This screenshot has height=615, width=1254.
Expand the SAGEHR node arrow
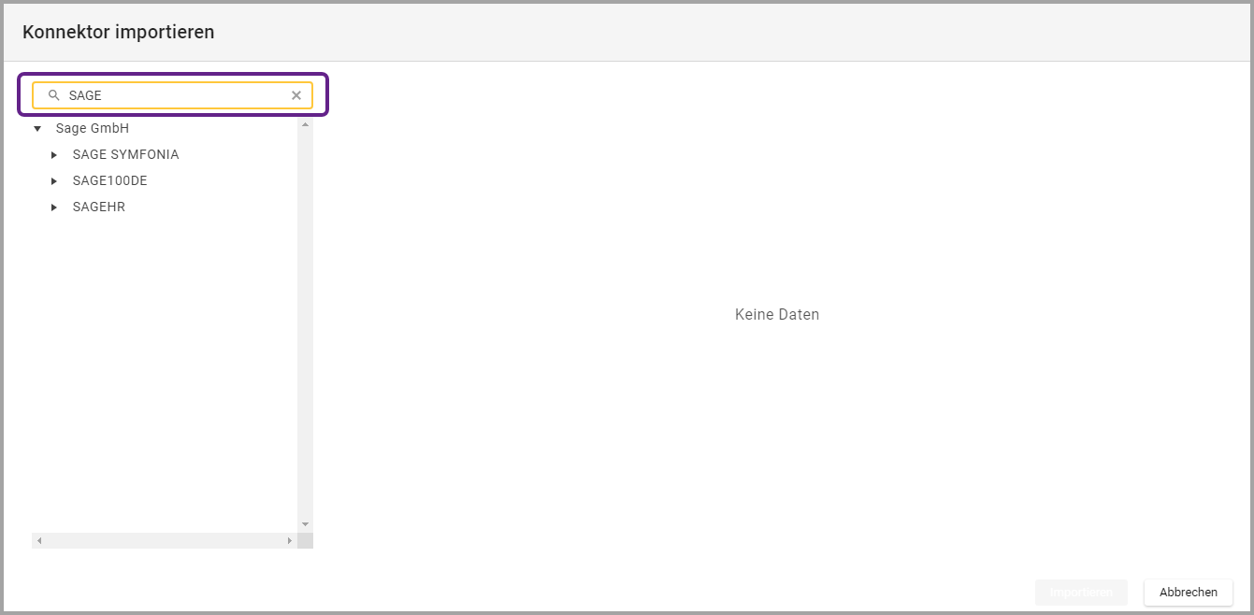[x=54, y=207]
